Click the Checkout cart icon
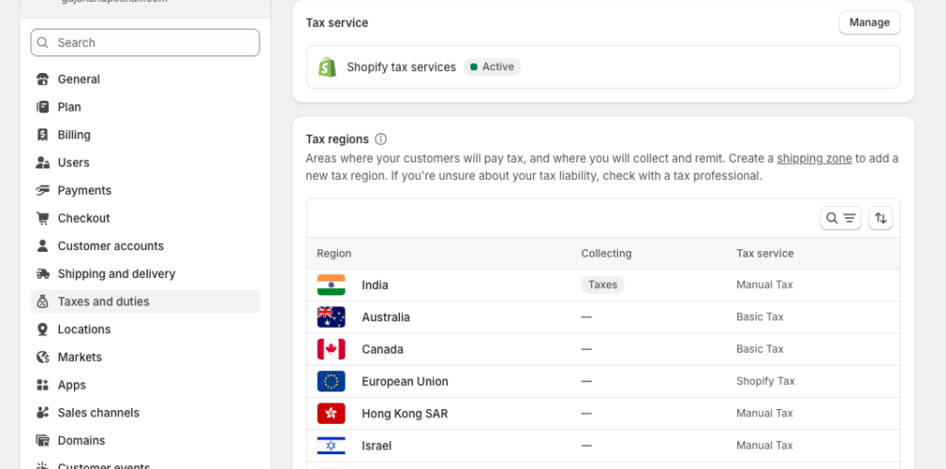The image size is (946, 469). click(x=42, y=218)
